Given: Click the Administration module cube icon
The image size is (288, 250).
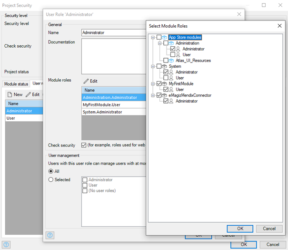Looking at the screenshot, I should [171, 43].
